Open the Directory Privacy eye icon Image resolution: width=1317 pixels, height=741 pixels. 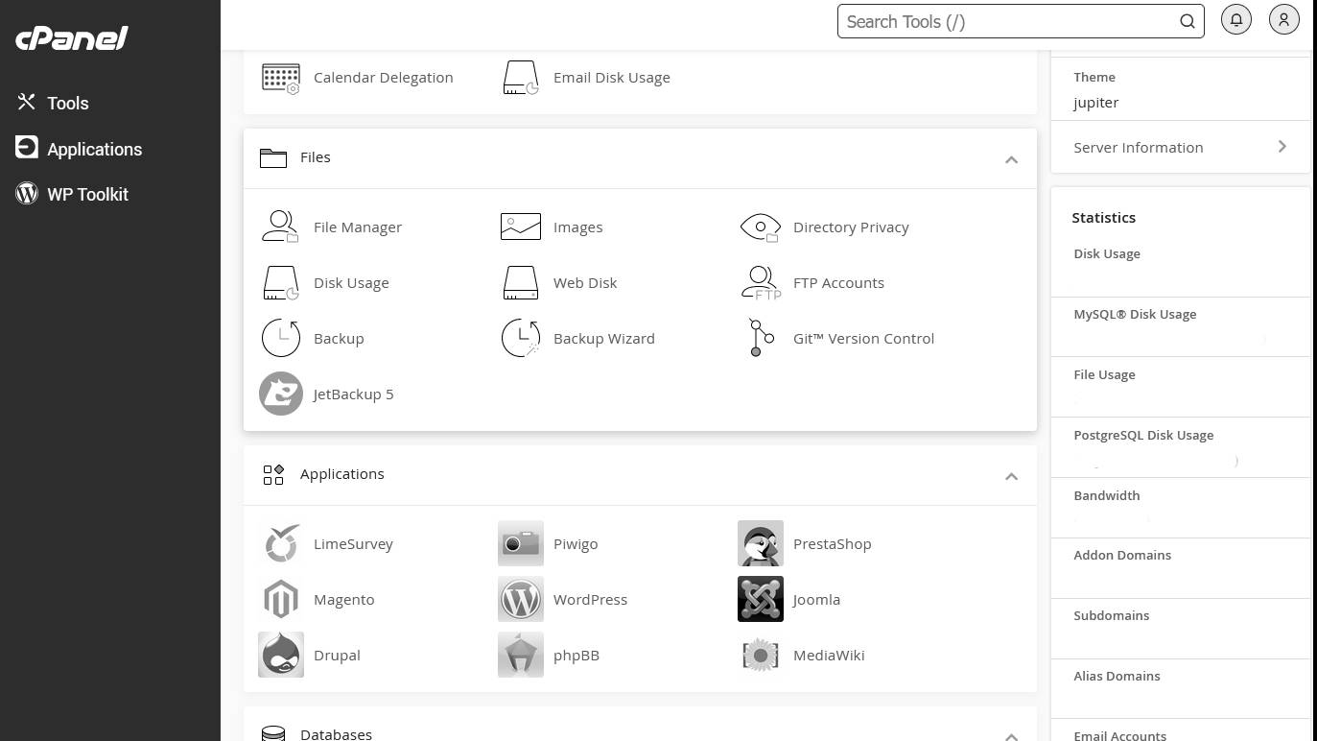761,227
